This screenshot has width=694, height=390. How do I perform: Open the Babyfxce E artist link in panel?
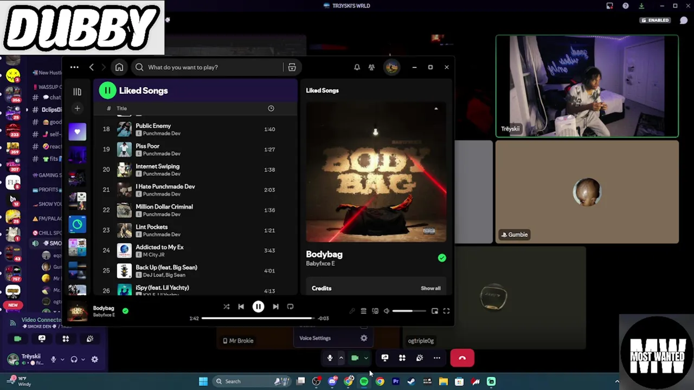(320, 264)
